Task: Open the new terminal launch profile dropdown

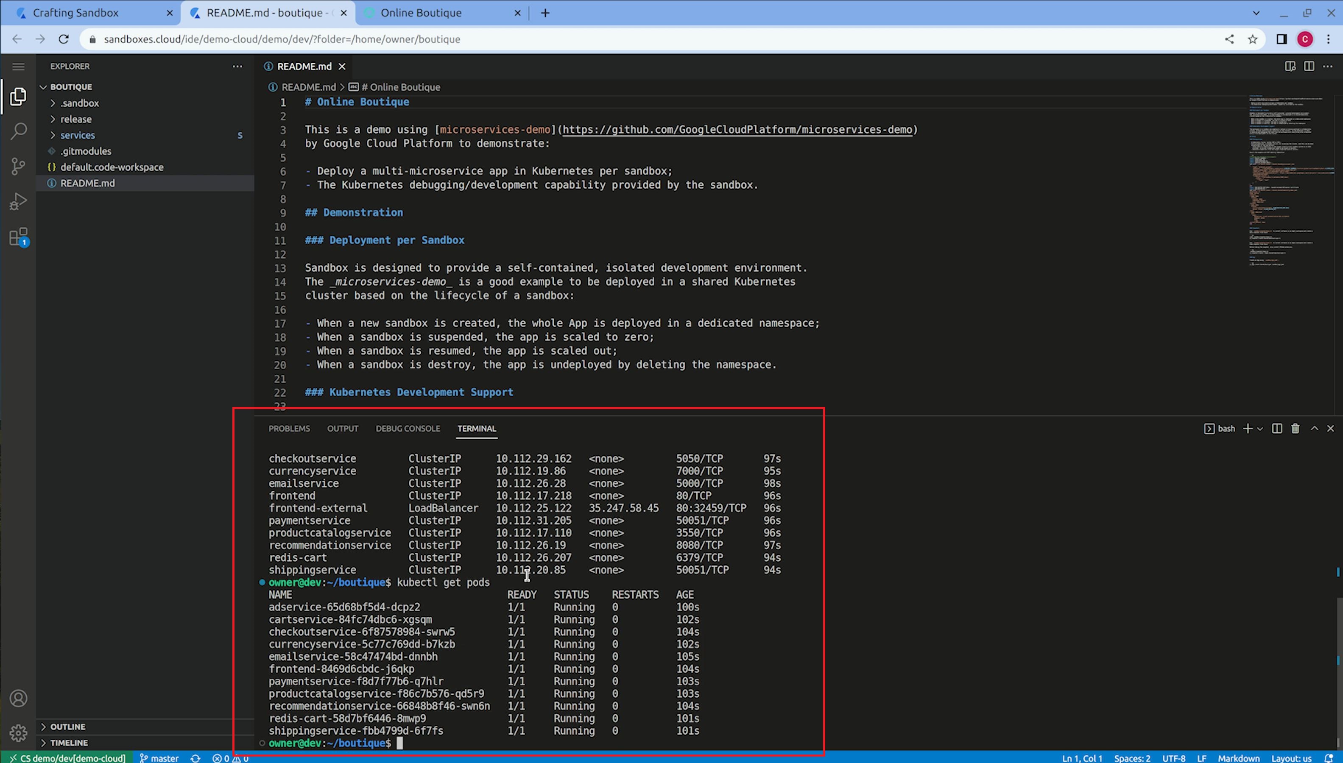Action: (x=1260, y=428)
